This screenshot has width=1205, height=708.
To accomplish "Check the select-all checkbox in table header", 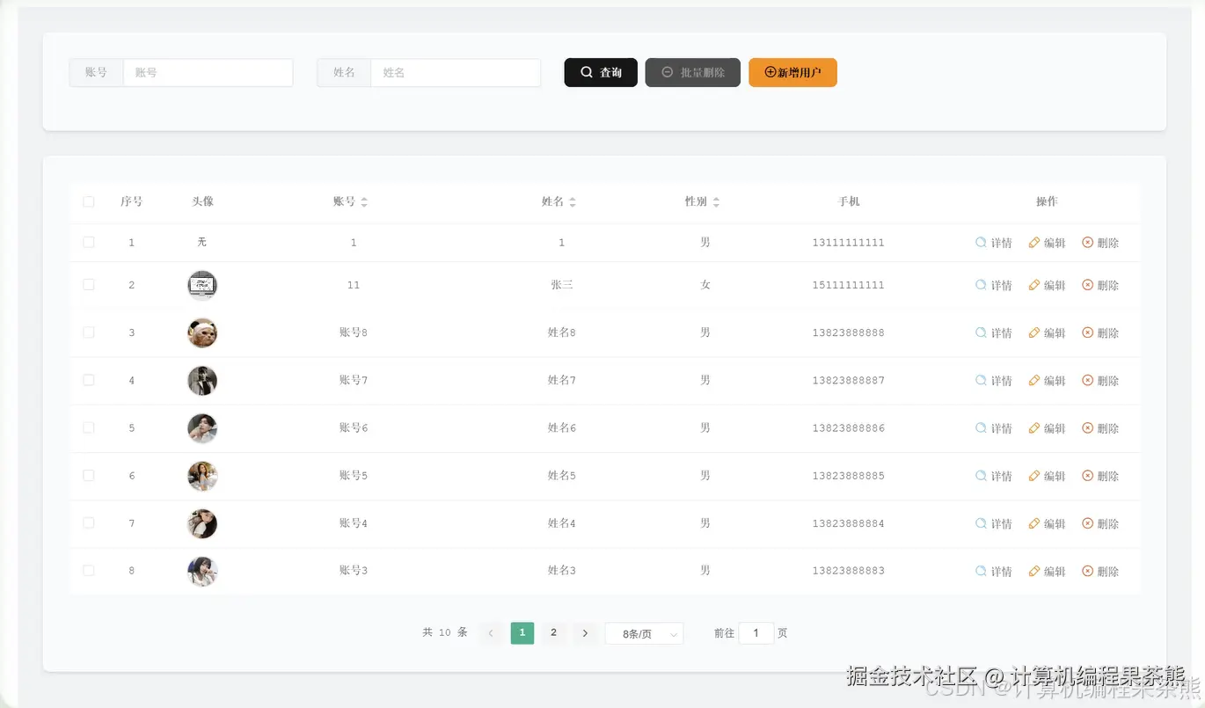I will point(88,201).
